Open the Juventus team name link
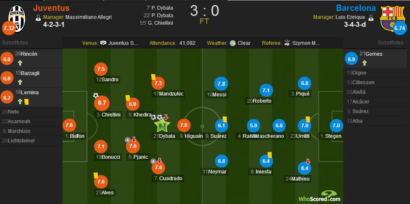The image size is (410, 204). (x=51, y=8)
